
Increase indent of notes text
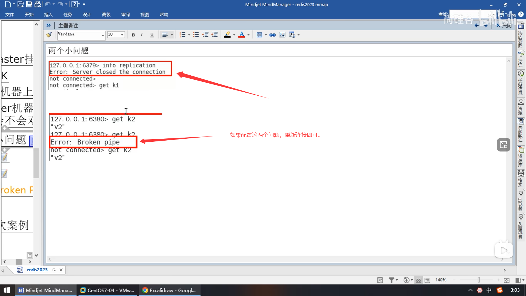pos(215,35)
